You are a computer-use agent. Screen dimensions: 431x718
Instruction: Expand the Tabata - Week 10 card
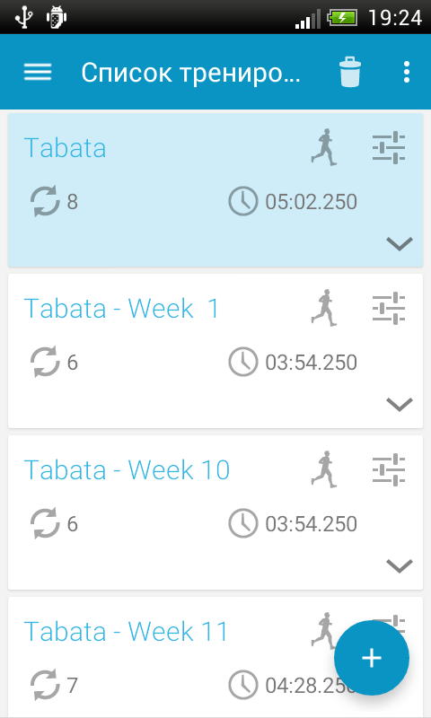pos(400,566)
